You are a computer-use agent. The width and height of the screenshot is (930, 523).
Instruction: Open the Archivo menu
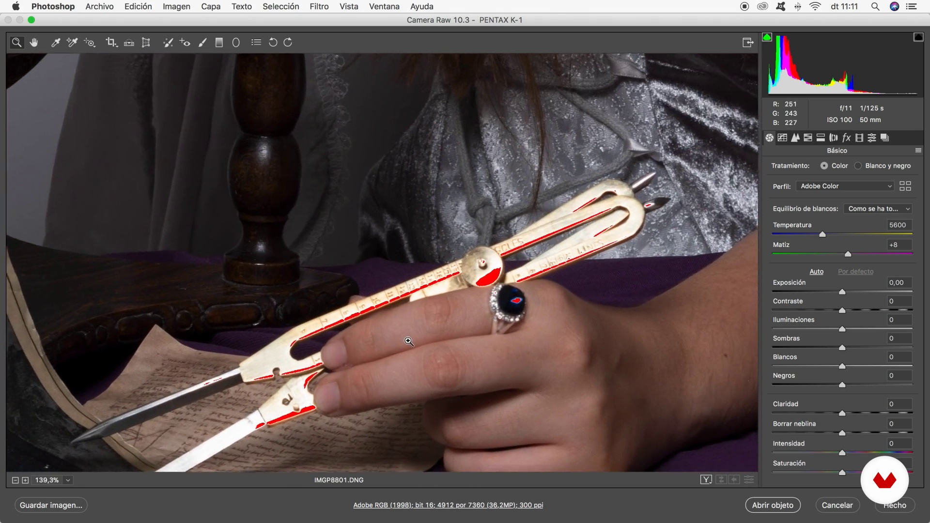click(x=99, y=6)
